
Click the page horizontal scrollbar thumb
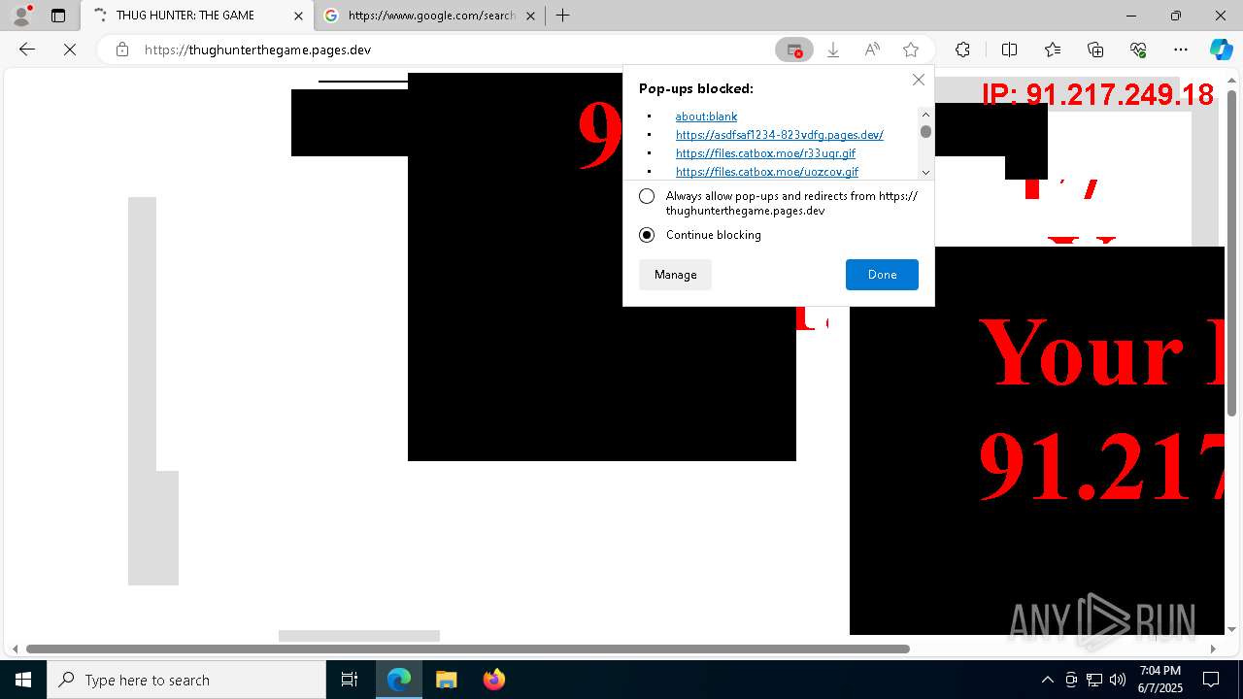pyautogui.click(x=468, y=649)
